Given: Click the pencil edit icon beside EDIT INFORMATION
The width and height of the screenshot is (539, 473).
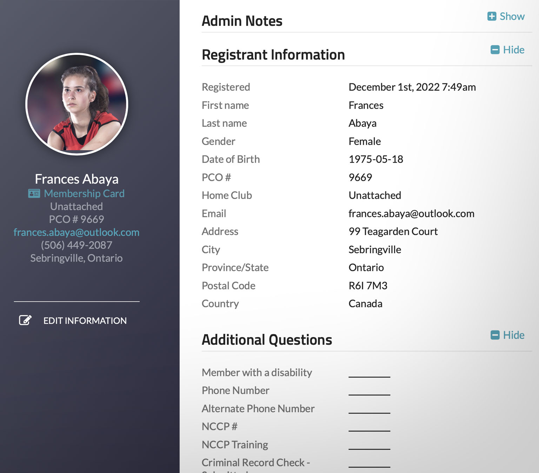Looking at the screenshot, I should 25,320.
